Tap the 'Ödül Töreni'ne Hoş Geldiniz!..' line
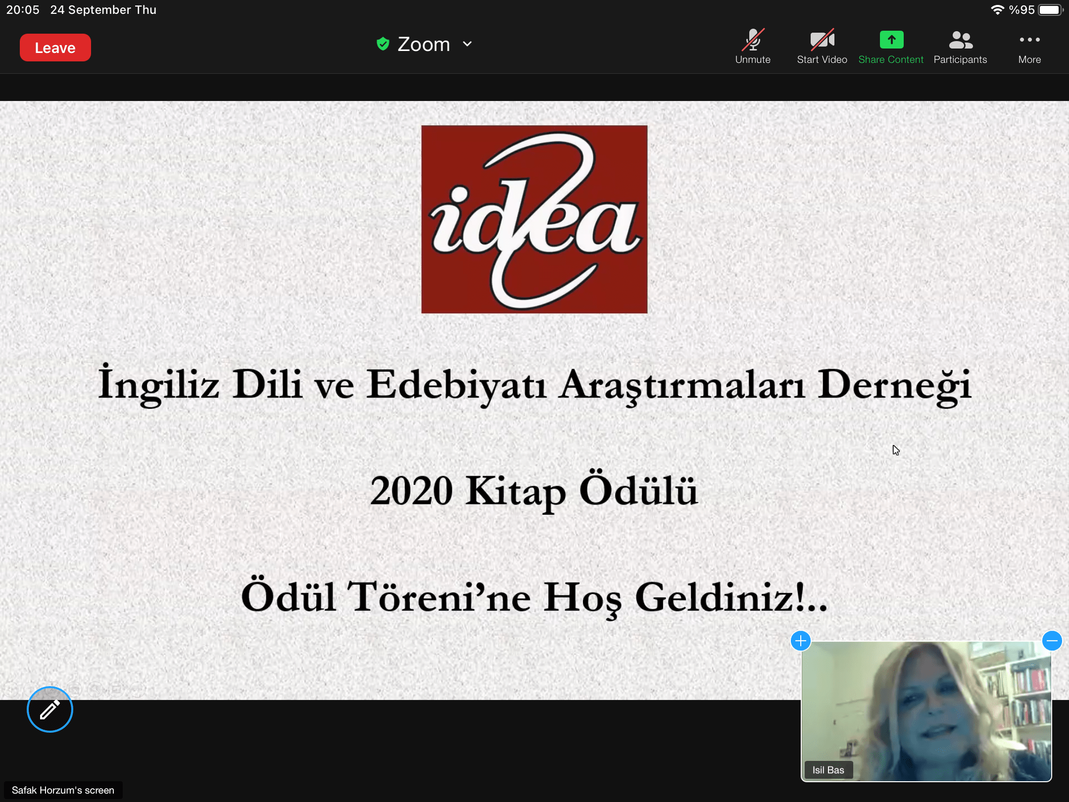 pos(534,598)
